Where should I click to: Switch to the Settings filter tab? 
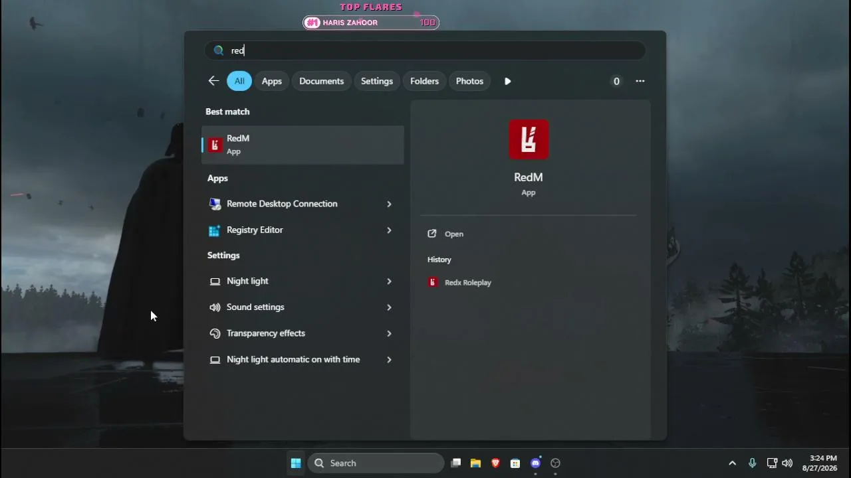(x=377, y=81)
